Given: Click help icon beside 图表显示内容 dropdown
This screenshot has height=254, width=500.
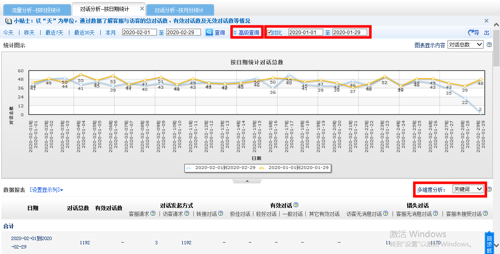Looking at the screenshot, I should (489, 45).
